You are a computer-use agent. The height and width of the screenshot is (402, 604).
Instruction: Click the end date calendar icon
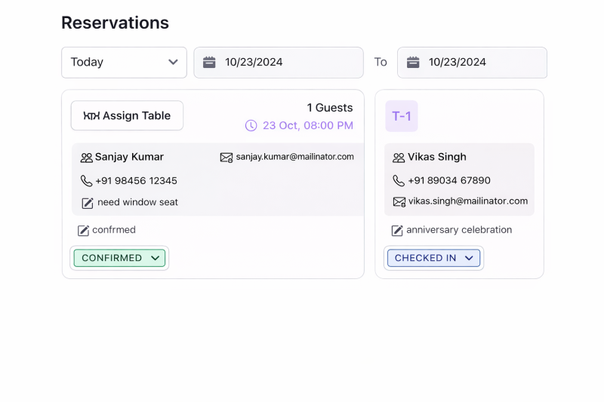[x=413, y=63]
